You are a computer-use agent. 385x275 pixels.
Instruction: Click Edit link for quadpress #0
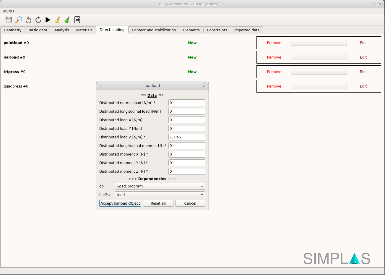[x=363, y=86]
